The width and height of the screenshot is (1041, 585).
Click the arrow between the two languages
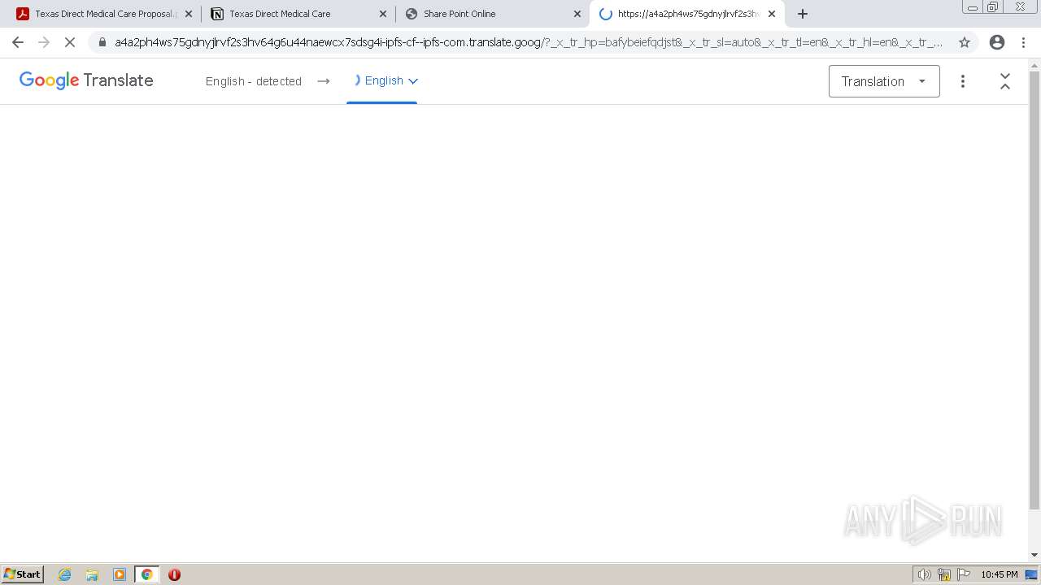pyautogui.click(x=324, y=81)
